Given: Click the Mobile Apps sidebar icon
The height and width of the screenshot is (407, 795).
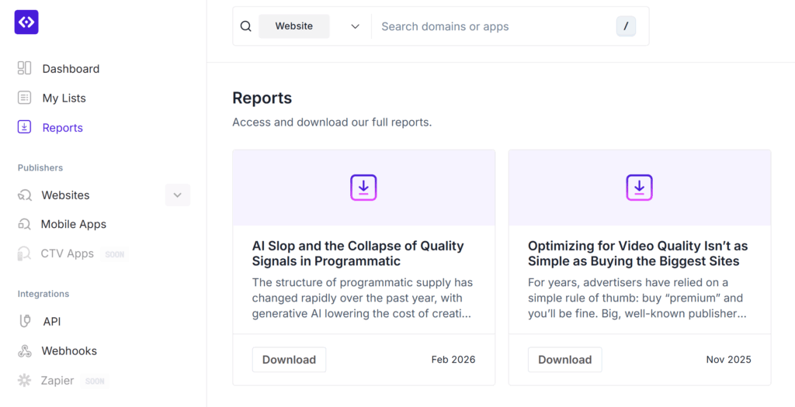Looking at the screenshot, I should tap(24, 224).
